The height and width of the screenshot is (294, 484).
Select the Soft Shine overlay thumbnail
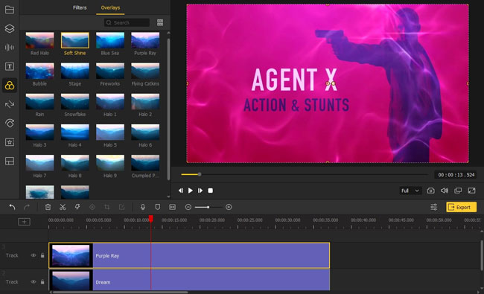click(75, 40)
